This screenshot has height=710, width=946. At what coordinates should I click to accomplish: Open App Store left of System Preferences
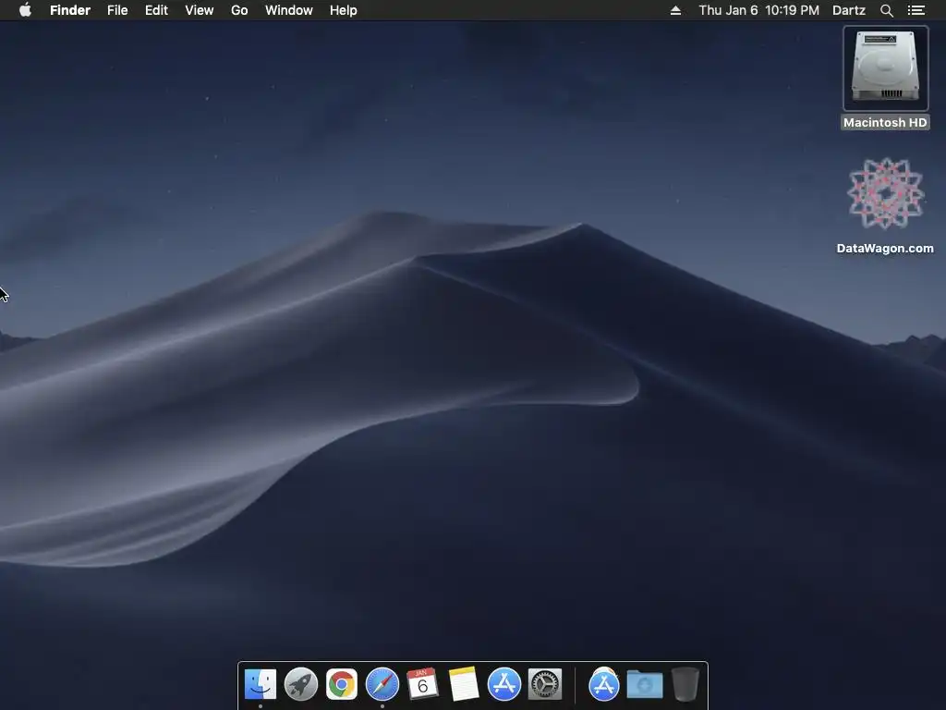click(503, 684)
